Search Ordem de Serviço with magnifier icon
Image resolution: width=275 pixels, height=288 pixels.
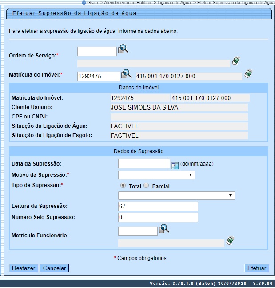pyautogui.click(x=123, y=49)
